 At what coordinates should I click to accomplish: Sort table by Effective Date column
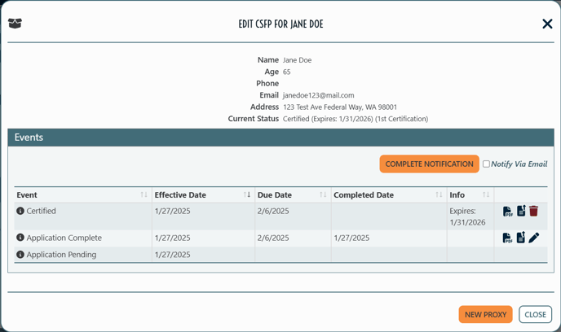pyautogui.click(x=247, y=194)
